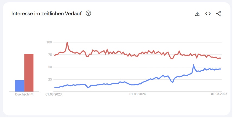The height and width of the screenshot is (118, 233).
Task: Click the 25 y-axis label
Action: (50, 79)
